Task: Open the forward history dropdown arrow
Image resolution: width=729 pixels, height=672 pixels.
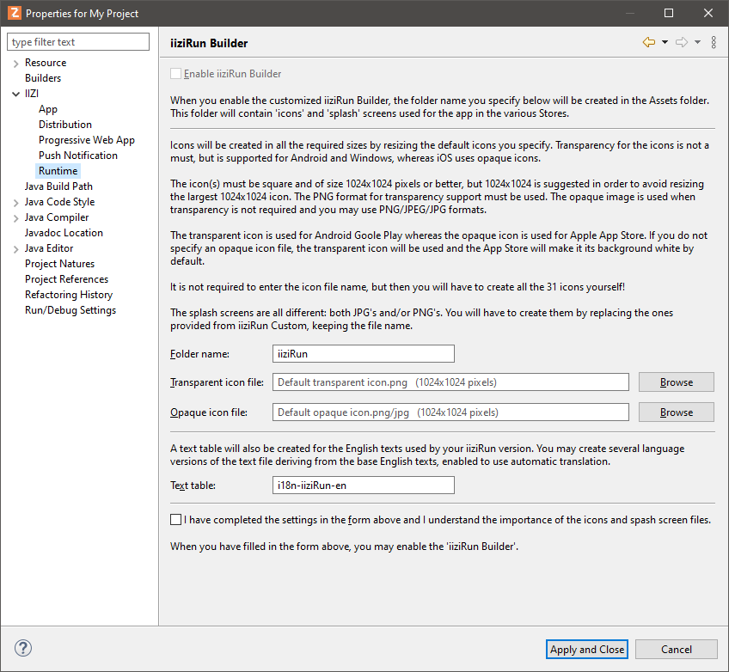Action: click(697, 42)
